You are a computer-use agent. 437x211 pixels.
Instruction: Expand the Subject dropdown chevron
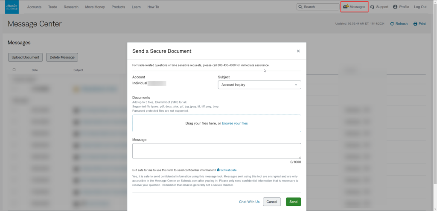(296, 85)
